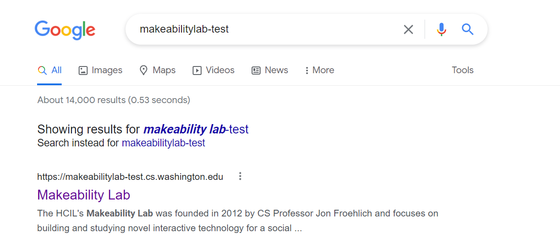Screen dimensions: 560x241
Task: Switch to the Videos tab label
Action: [x=220, y=70]
